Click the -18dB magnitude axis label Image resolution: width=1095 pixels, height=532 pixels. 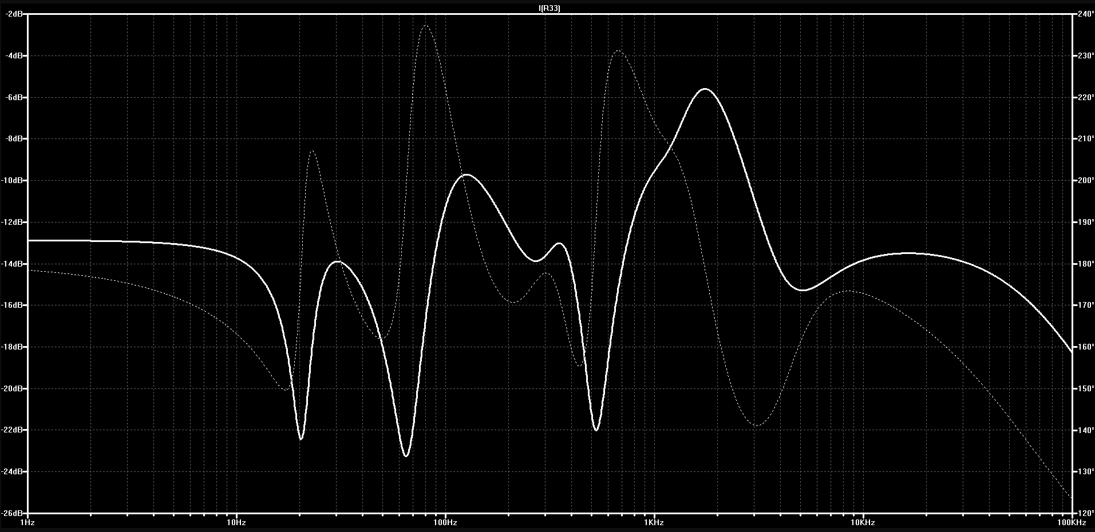[x=12, y=347]
